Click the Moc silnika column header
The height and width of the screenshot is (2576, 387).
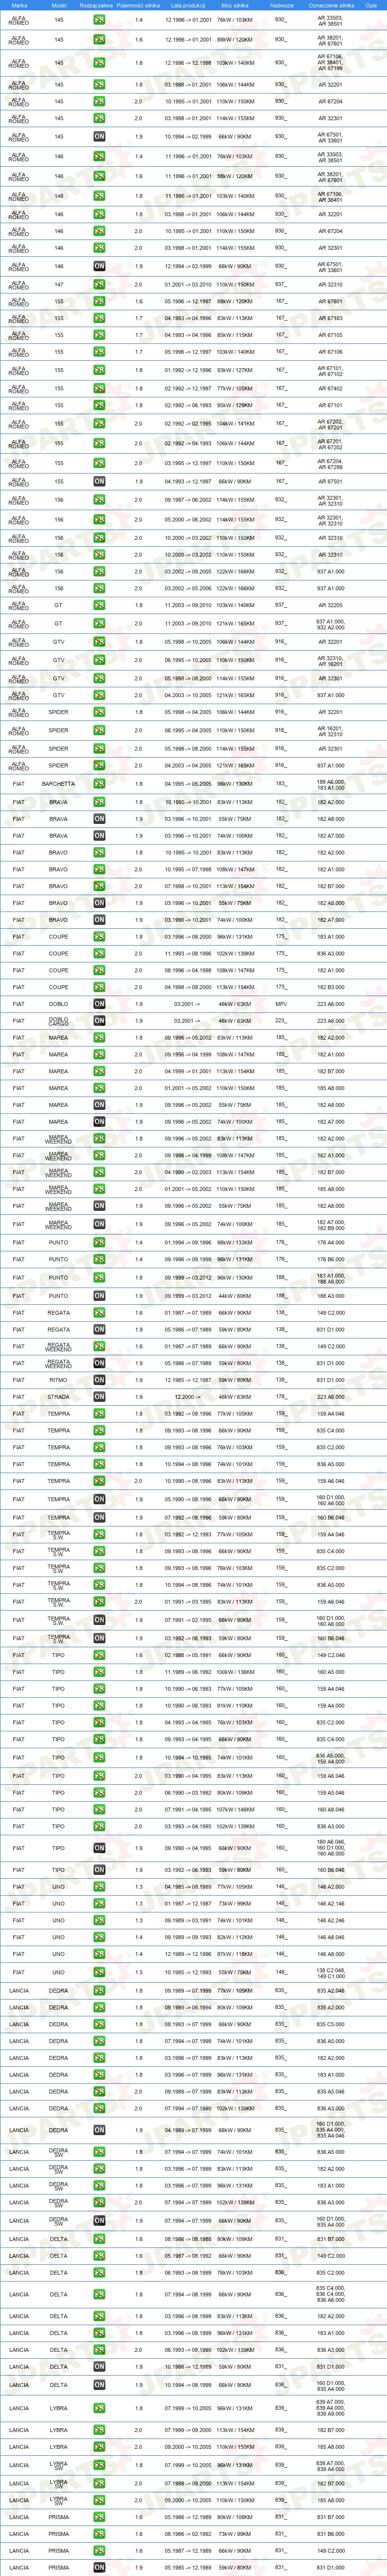[235, 5]
